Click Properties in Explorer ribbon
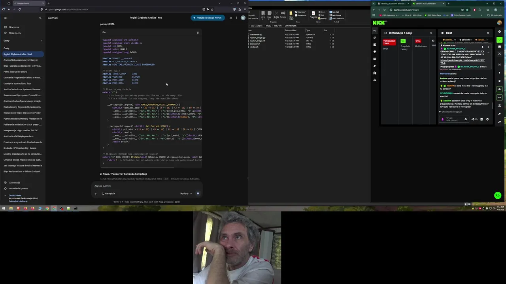 point(313,15)
